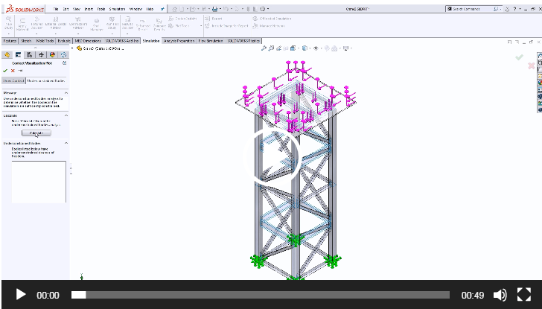The width and height of the screenshot is (542, 309).
Task: Click the red cancel X in property panel
Action: [13, 71]
